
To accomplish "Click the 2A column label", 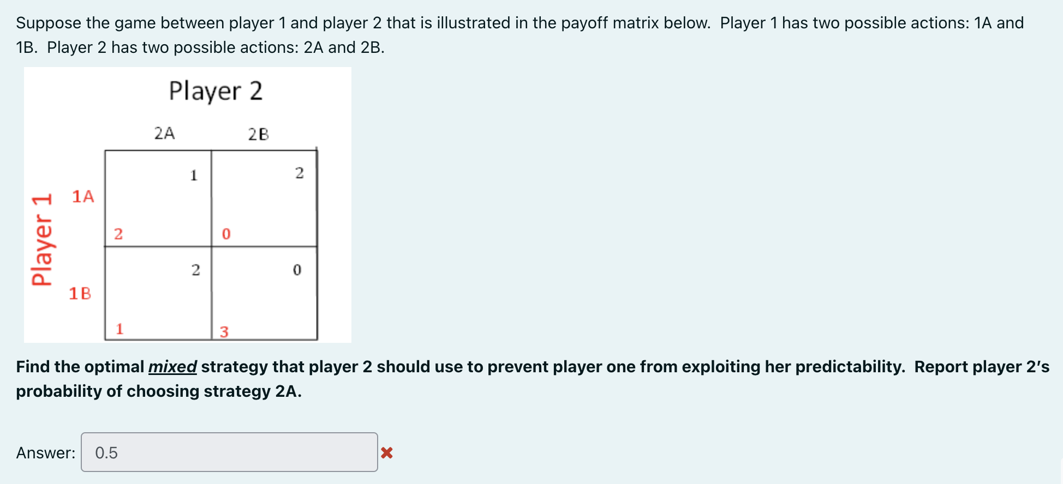I will (x=164, y=132).
